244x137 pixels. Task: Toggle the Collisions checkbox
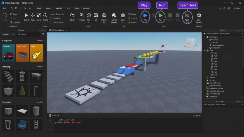tap(51, 18)
